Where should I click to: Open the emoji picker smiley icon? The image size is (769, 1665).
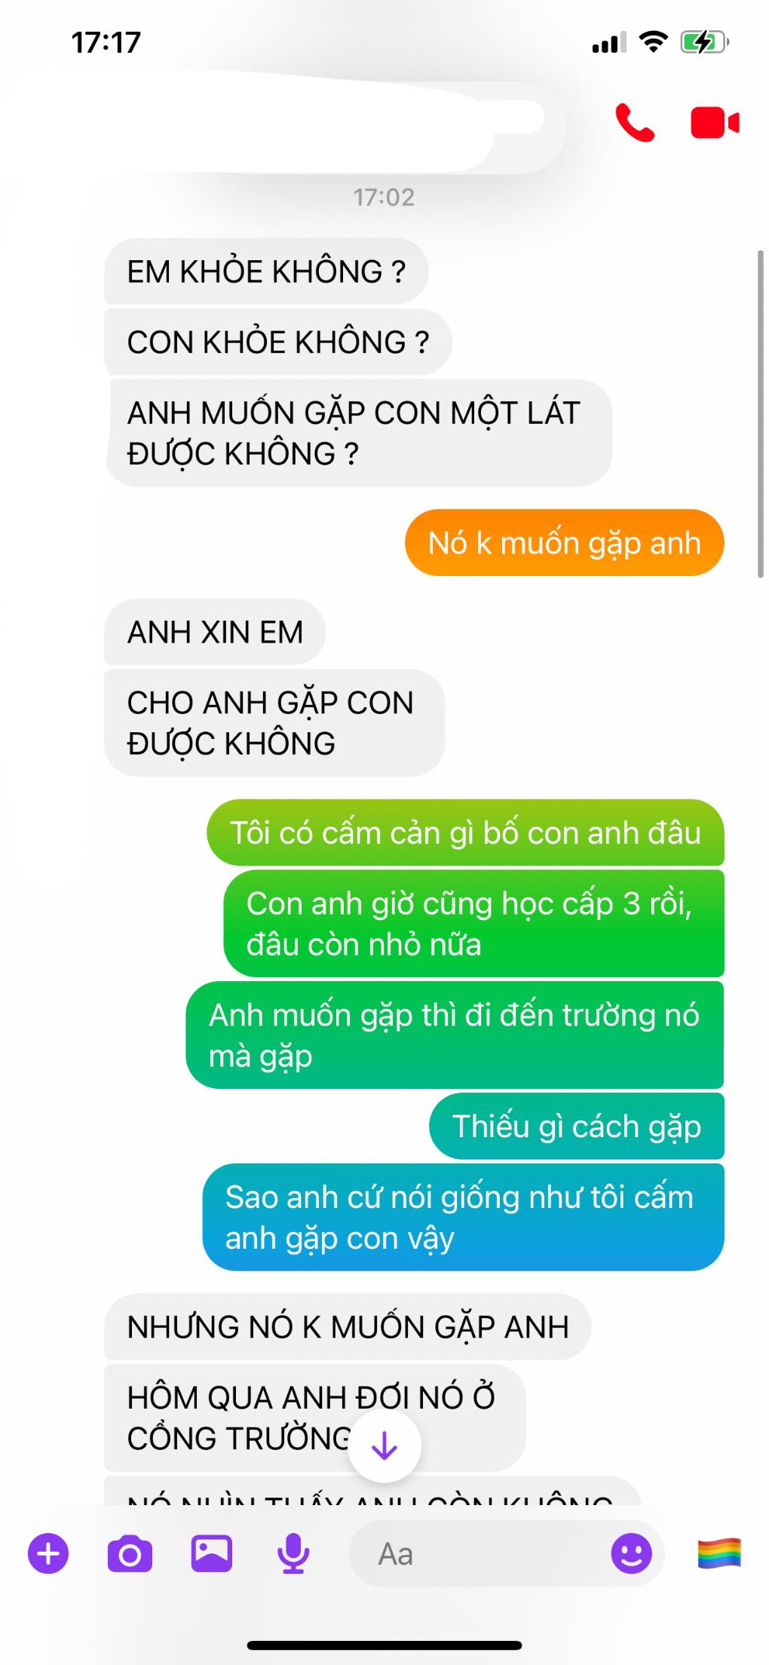pos(631,1553)
